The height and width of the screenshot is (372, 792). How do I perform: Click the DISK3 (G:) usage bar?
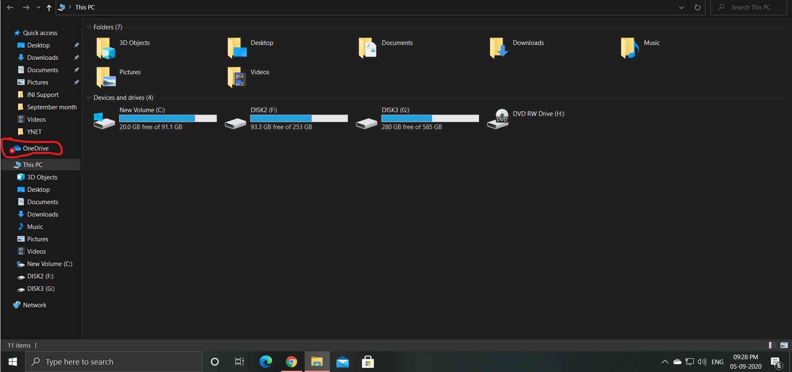pyautogui.click(x=430, y=118)
